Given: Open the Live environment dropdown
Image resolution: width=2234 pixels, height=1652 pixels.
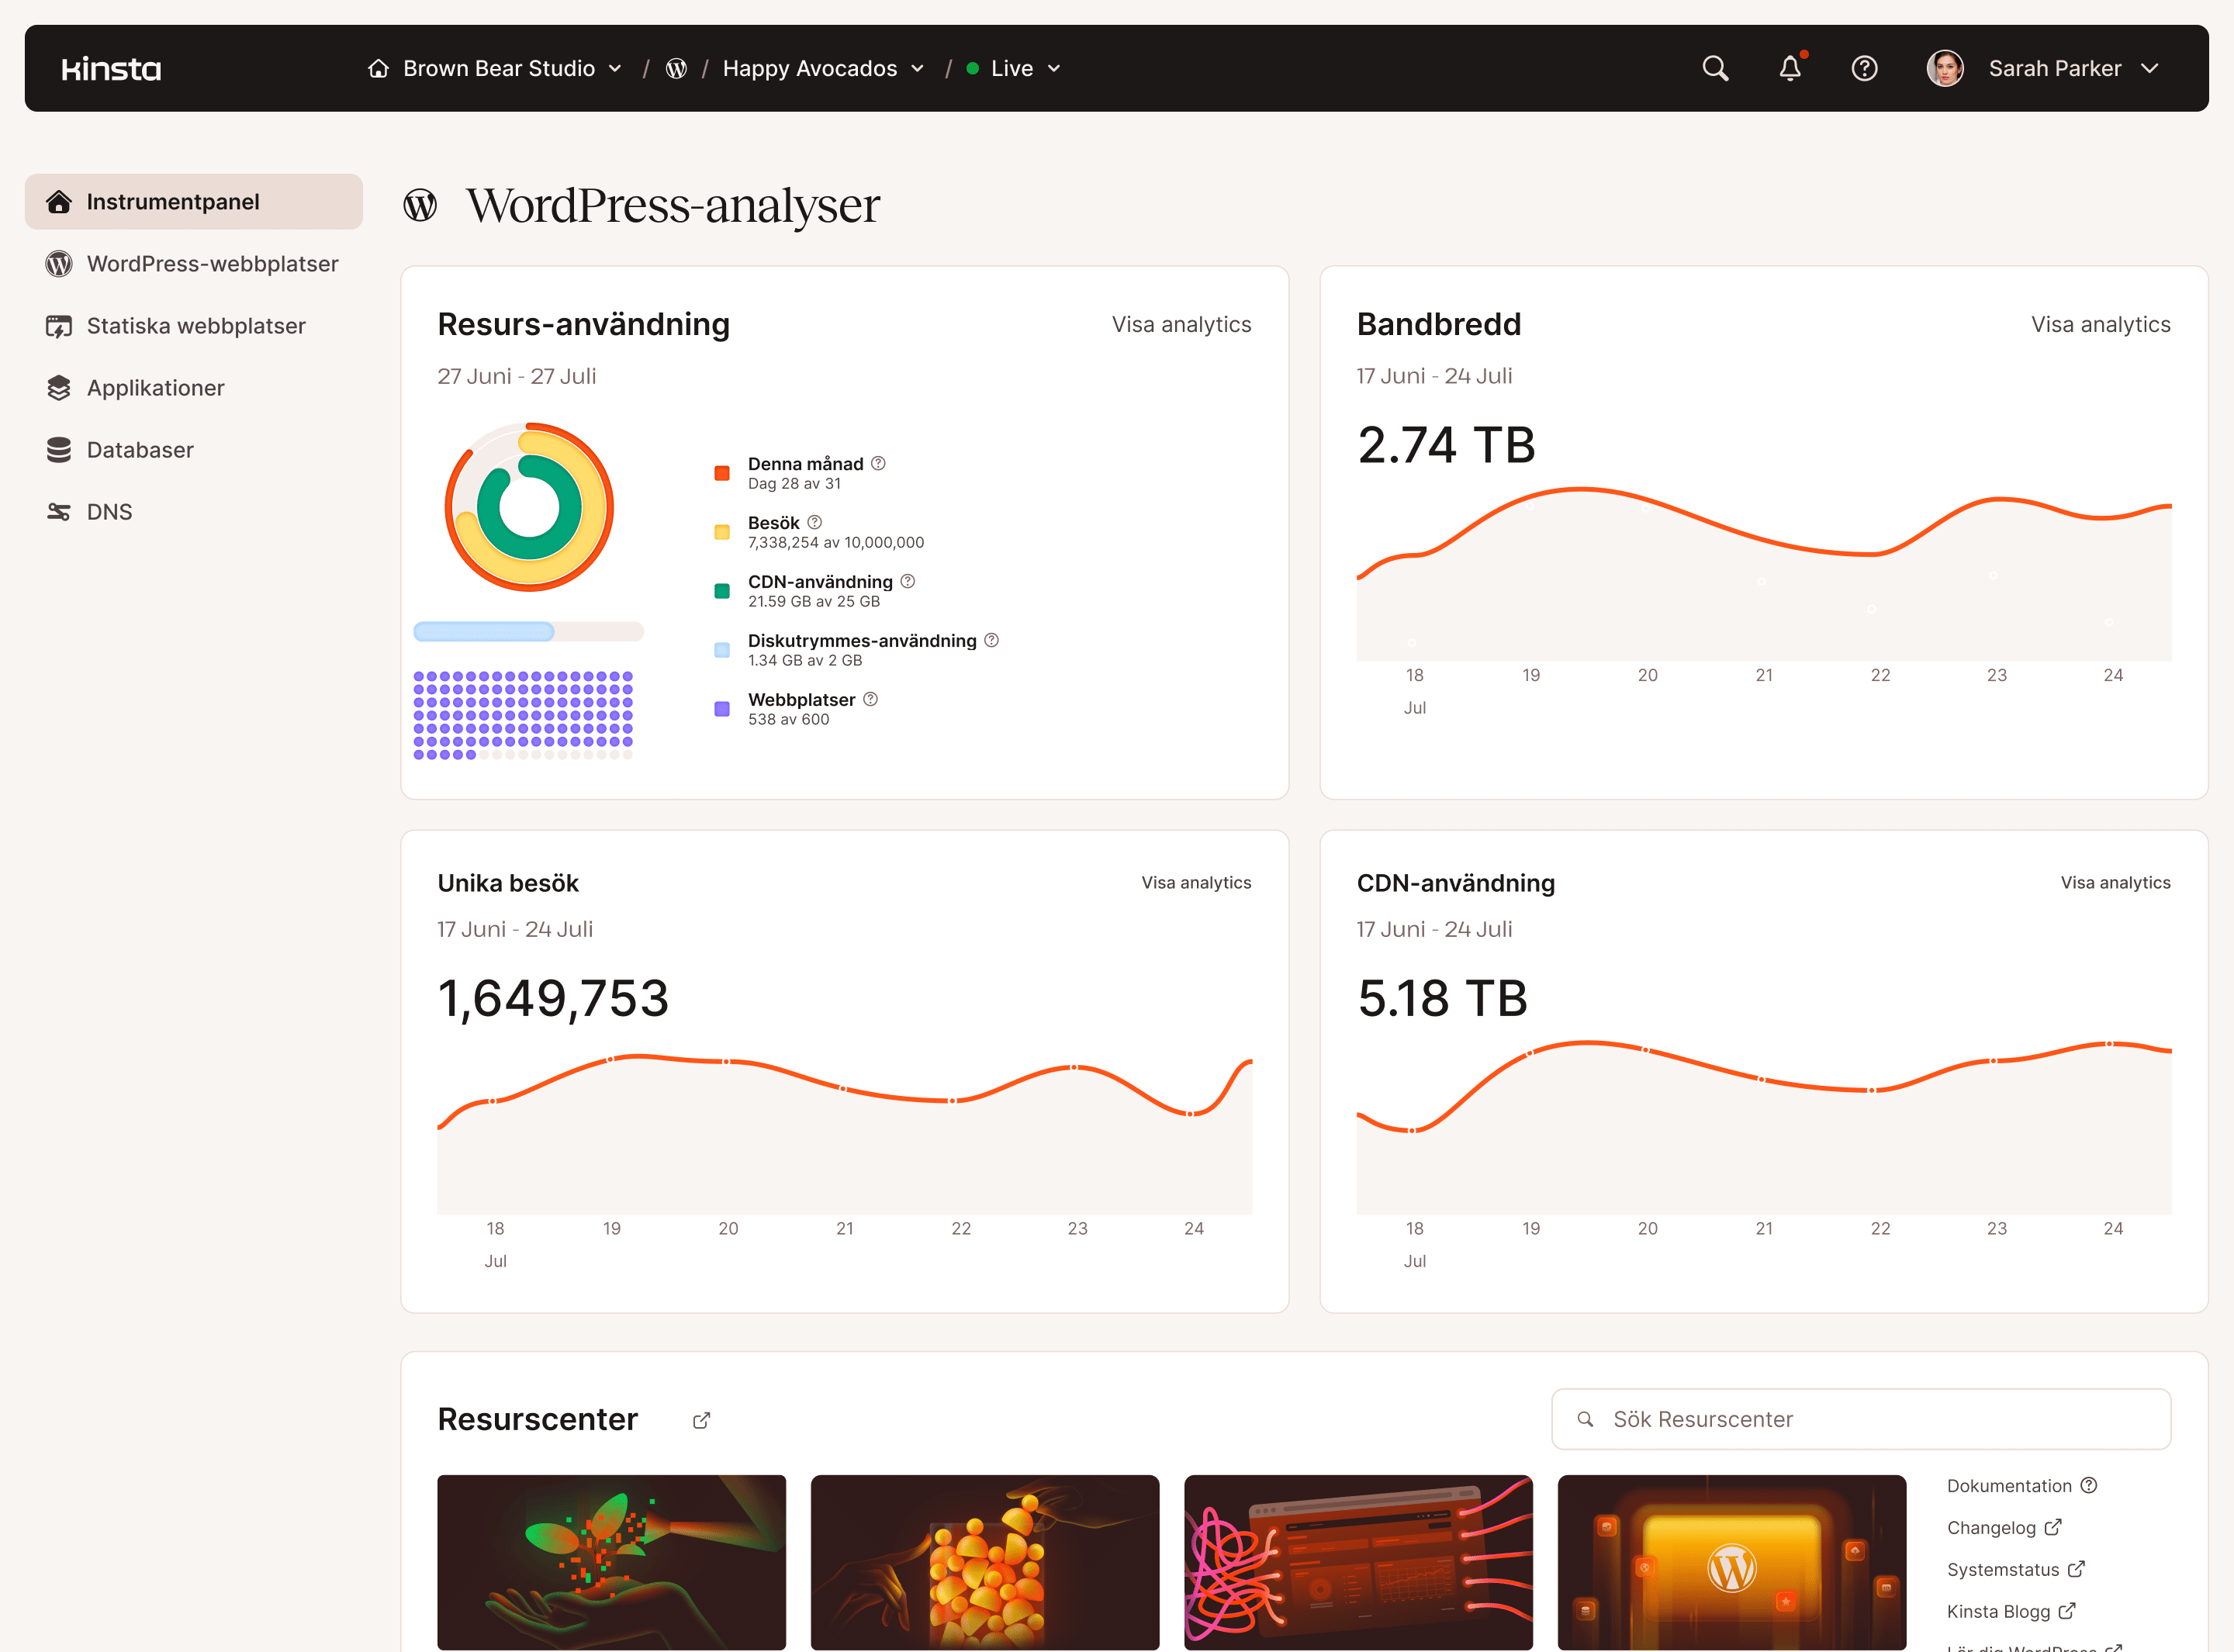Looking at the screenshot, I should pos(1014,68).
